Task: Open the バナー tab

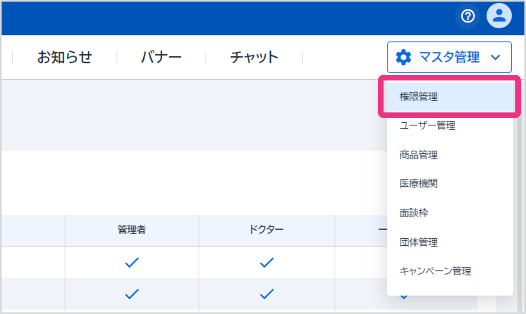Action: click(161, 58)
